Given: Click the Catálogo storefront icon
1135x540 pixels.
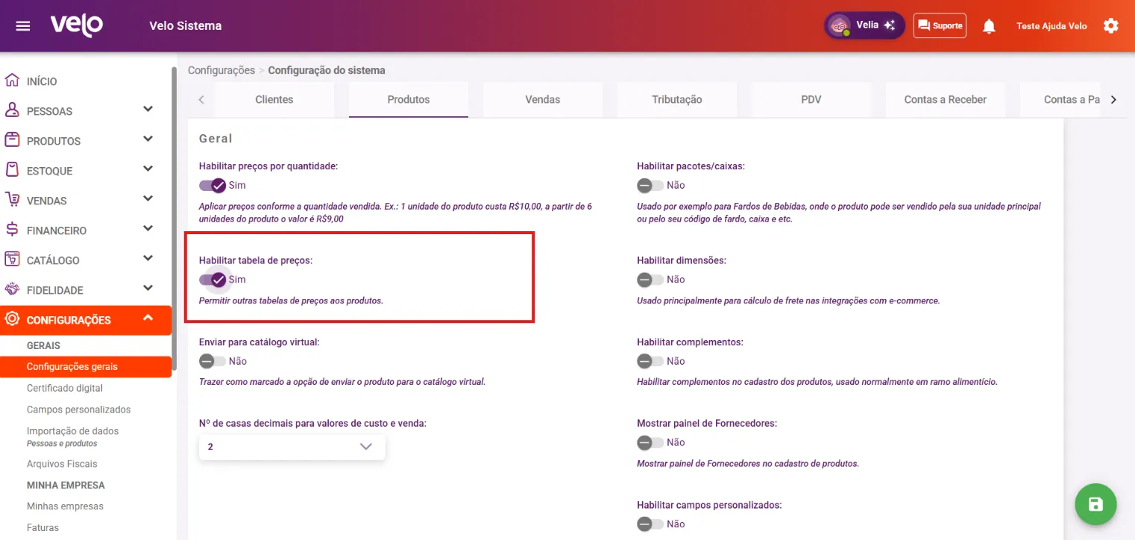Looking at the screenshot, I should click(x=12, y=260).
